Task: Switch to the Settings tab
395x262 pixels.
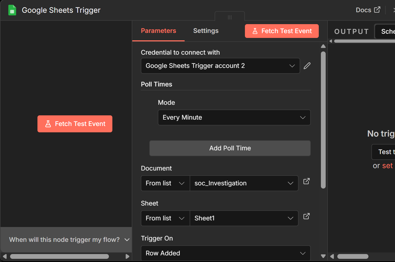Action: coord(206,31)
